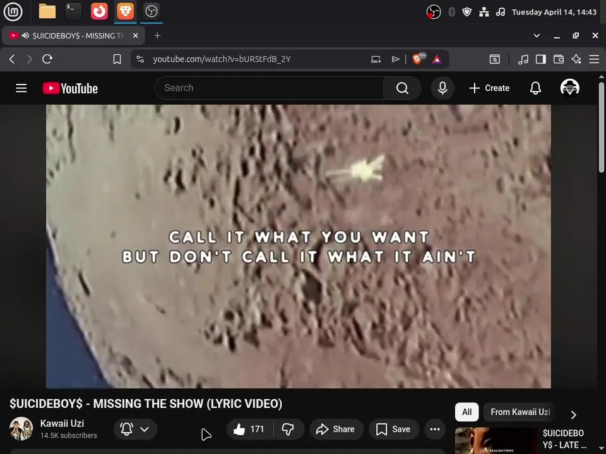Open the account avatar menu
Image resolution: width=606 pixels, height=454 pixels.
tap(569, 88)
